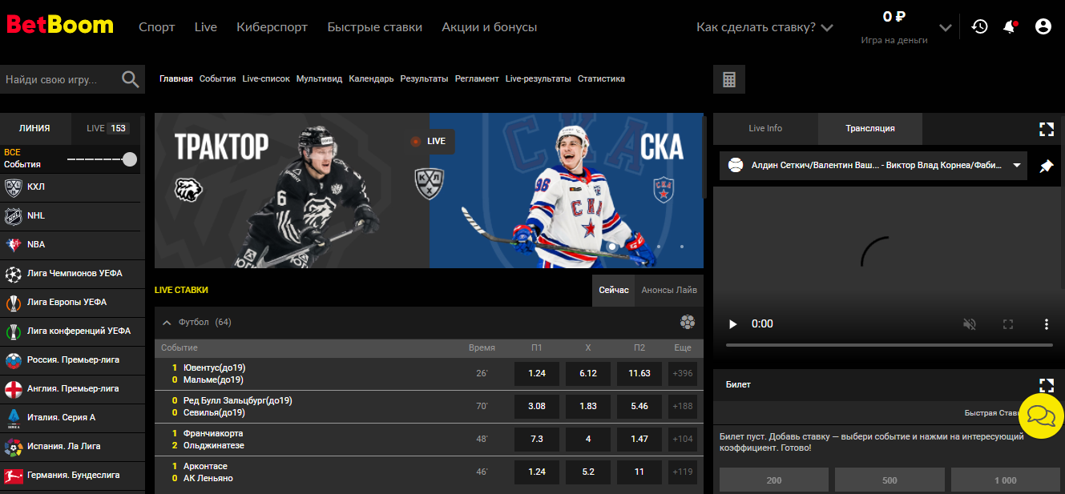The width and height of the screenshot is (1065, 494).
Task: Open the calculator icon
Action: click(729, 79)
